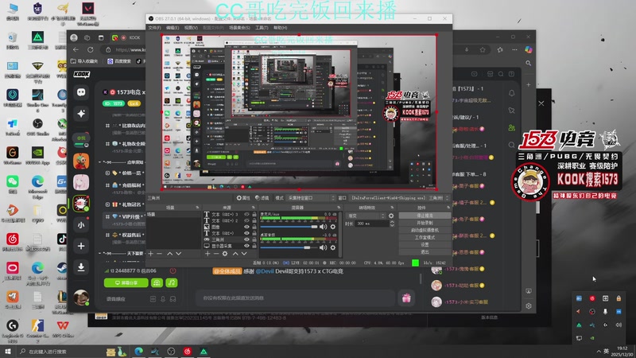Hide the 图像 source with its eye icon
636x358 pixels.
coord(246,227)
